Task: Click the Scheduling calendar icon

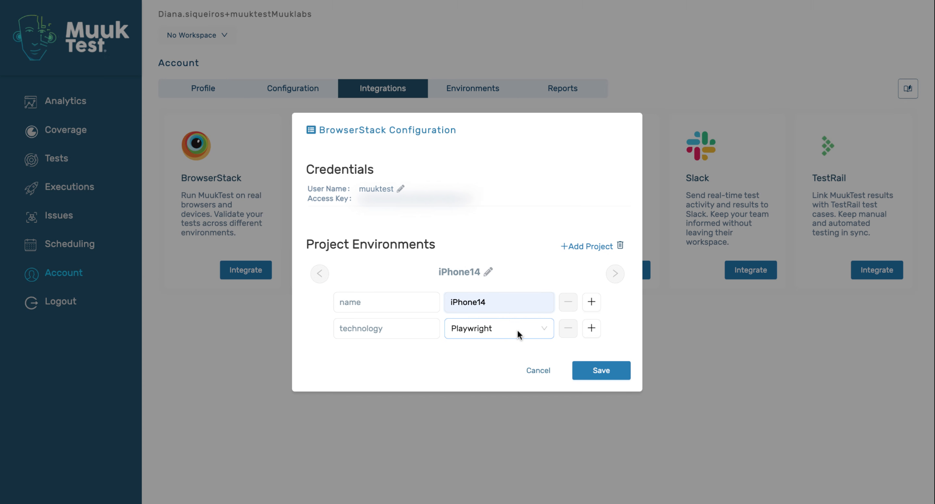Action: [31, 245]
